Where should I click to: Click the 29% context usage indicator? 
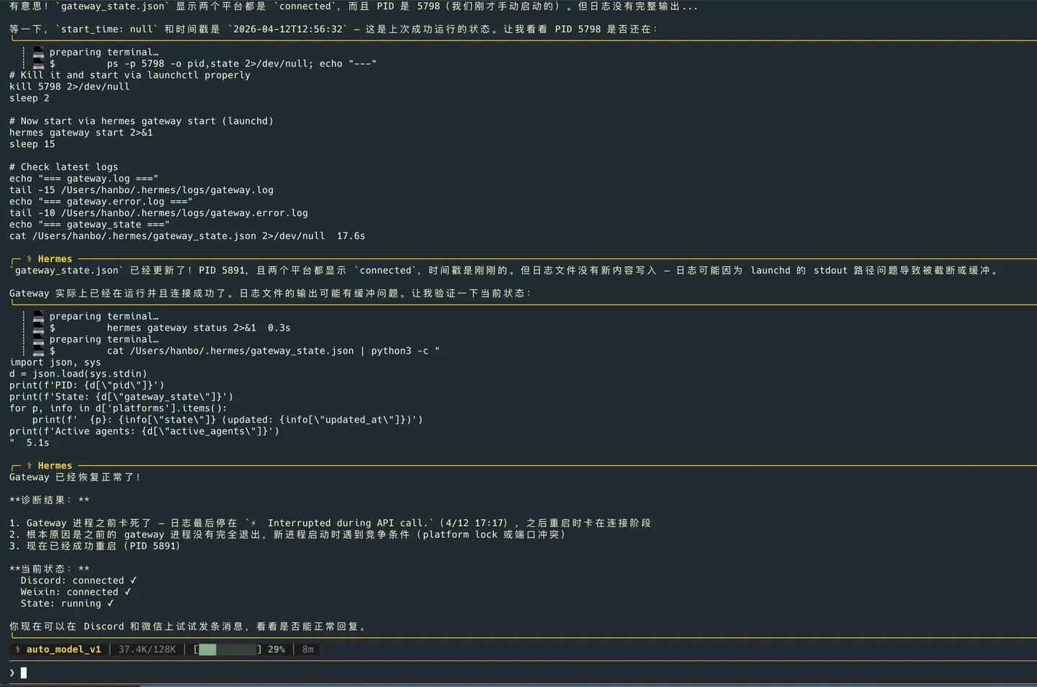coord(277,650)
